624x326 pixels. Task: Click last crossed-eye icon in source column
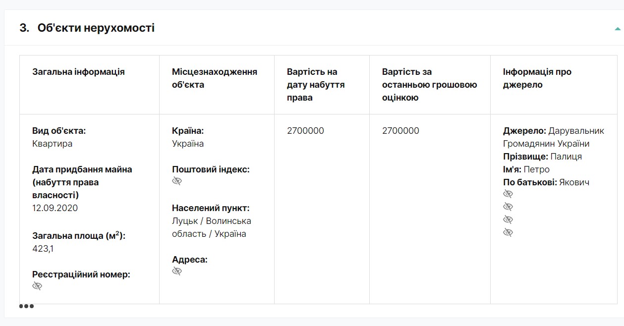508,233
